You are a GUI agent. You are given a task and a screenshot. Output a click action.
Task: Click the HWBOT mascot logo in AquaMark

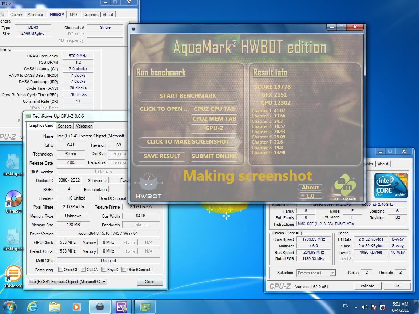click(148, 185)
